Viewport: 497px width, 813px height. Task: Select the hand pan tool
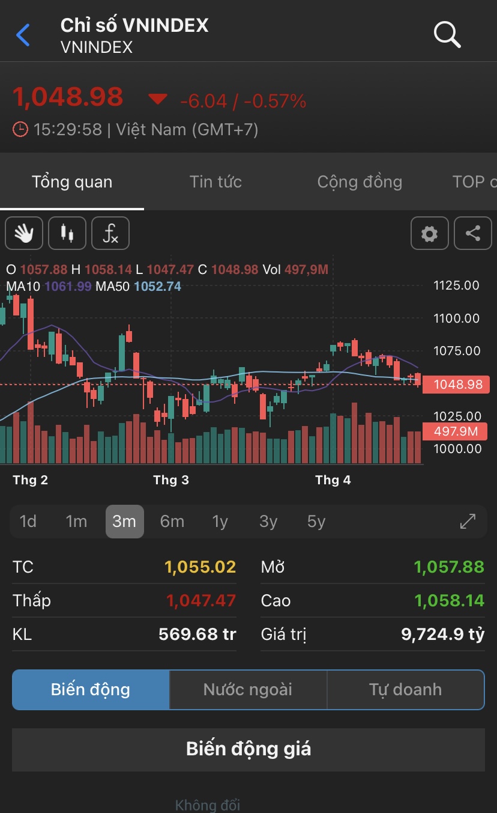24,233
